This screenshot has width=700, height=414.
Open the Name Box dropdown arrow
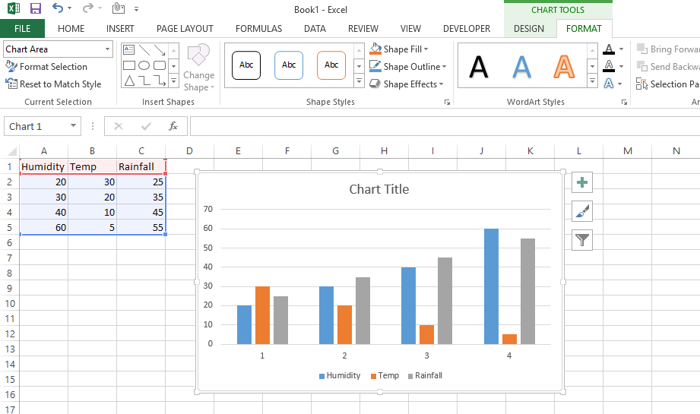[x=73, y=126]
